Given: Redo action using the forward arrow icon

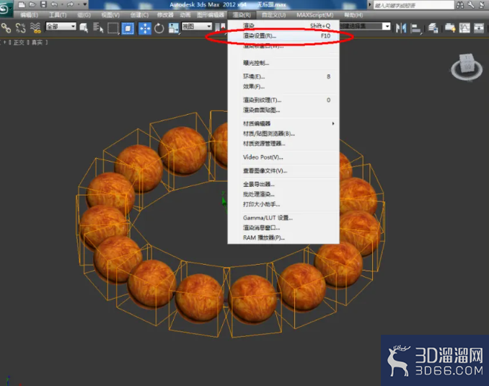Looking at the screenshot, I should [70, 4].
